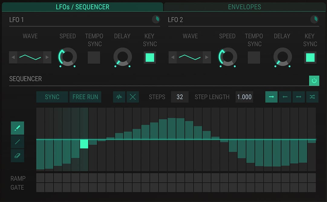Click the Step Length field showing 1.000
This screenshot has height=202, width=327.
tap(244, 97)
